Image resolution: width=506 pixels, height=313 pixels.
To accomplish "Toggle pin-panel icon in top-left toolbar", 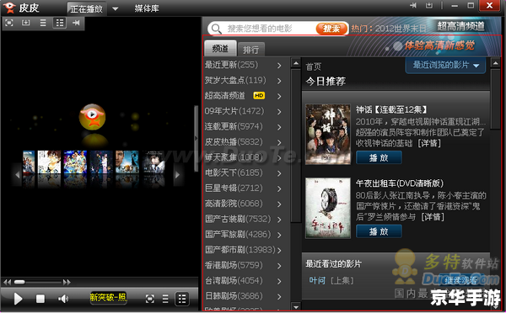I will coord(76,23).
